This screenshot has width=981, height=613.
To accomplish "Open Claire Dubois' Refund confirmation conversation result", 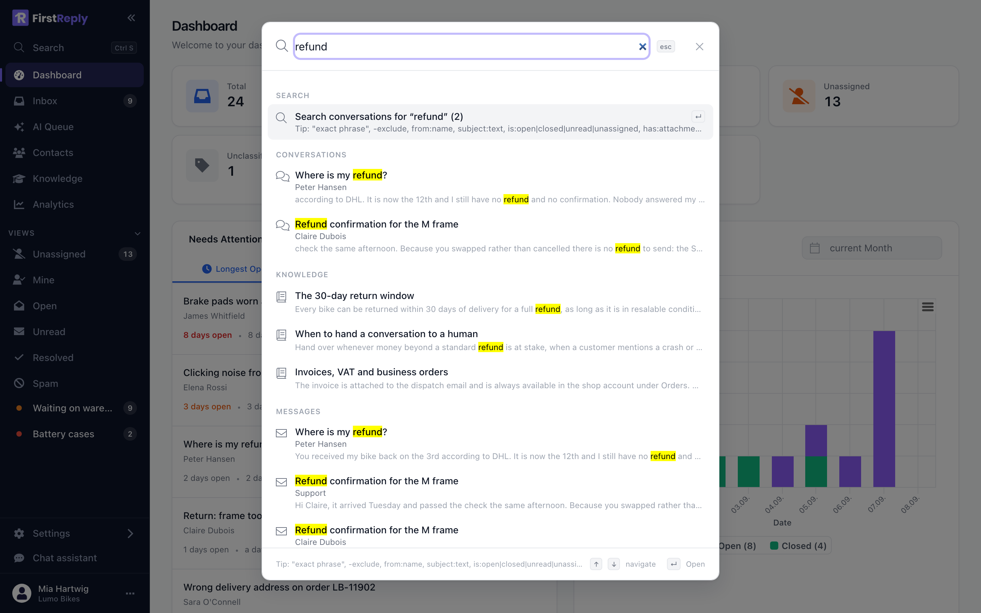I will click(x=490, y=236).
